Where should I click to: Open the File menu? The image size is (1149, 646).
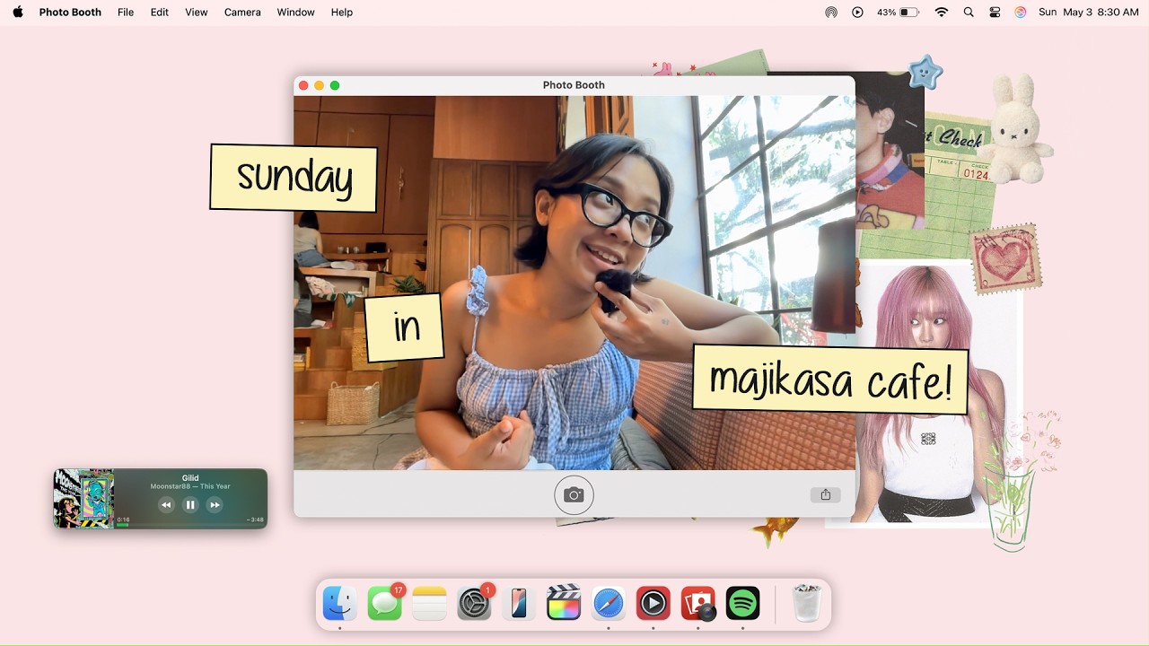(x=126, y=13)
